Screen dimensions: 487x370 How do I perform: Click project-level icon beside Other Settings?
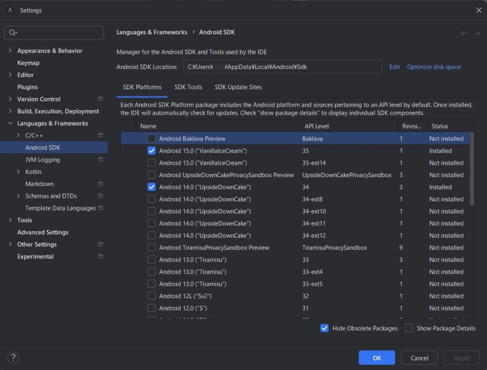pyautogui.click(x=101, y=244)
